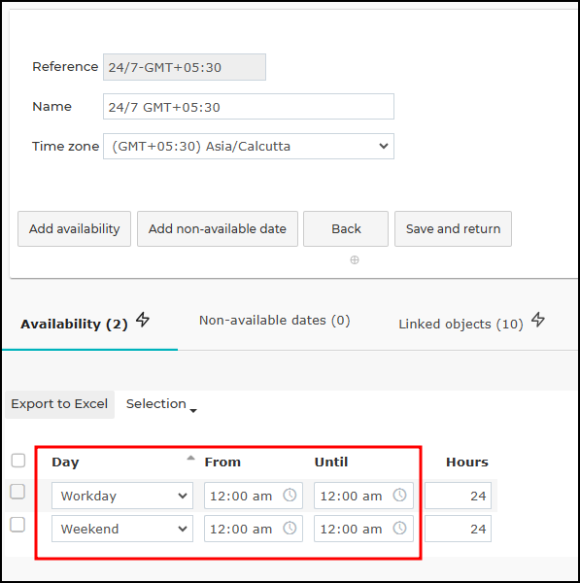Expand the Selection menu

point(161,404)
